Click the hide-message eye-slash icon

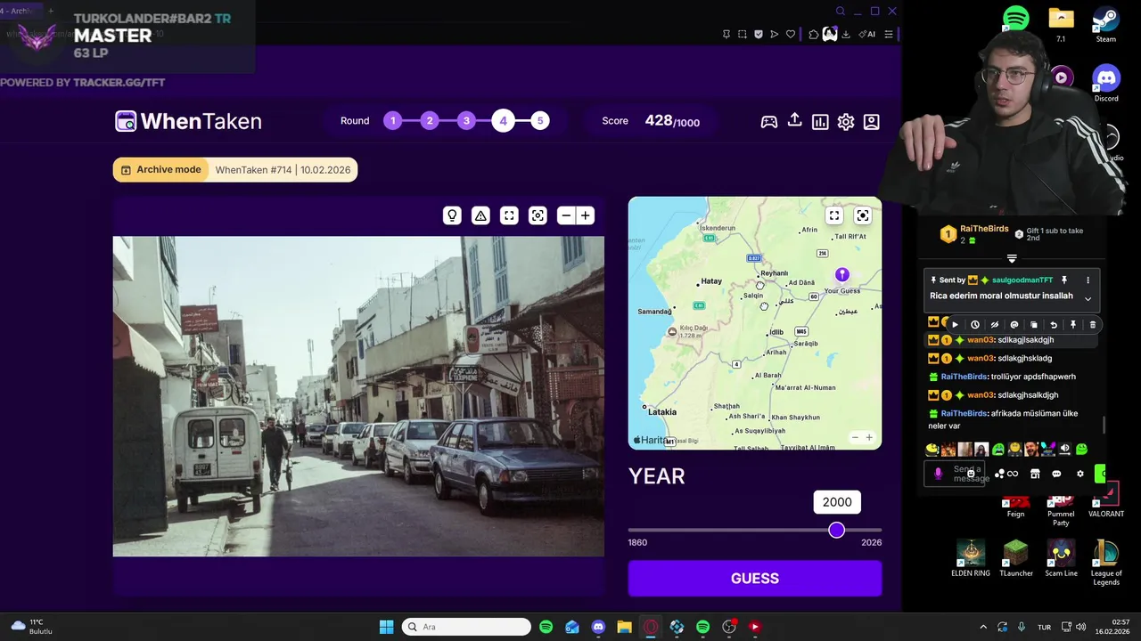point(995,325)
